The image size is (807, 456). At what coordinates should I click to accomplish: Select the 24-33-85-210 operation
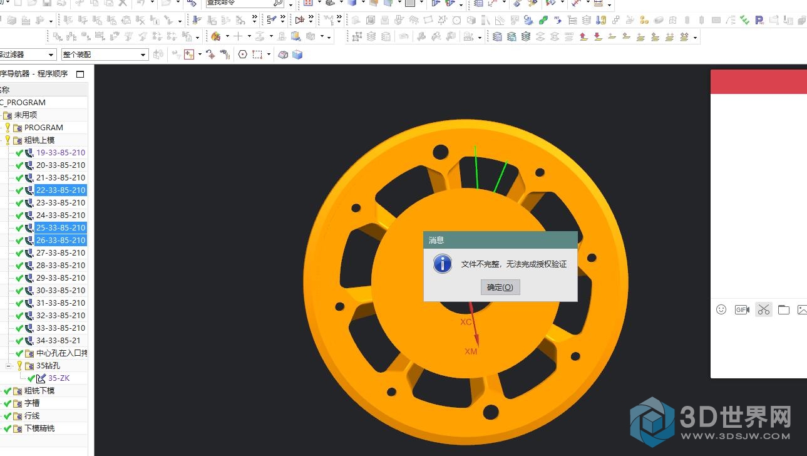[x=61, y=215]
